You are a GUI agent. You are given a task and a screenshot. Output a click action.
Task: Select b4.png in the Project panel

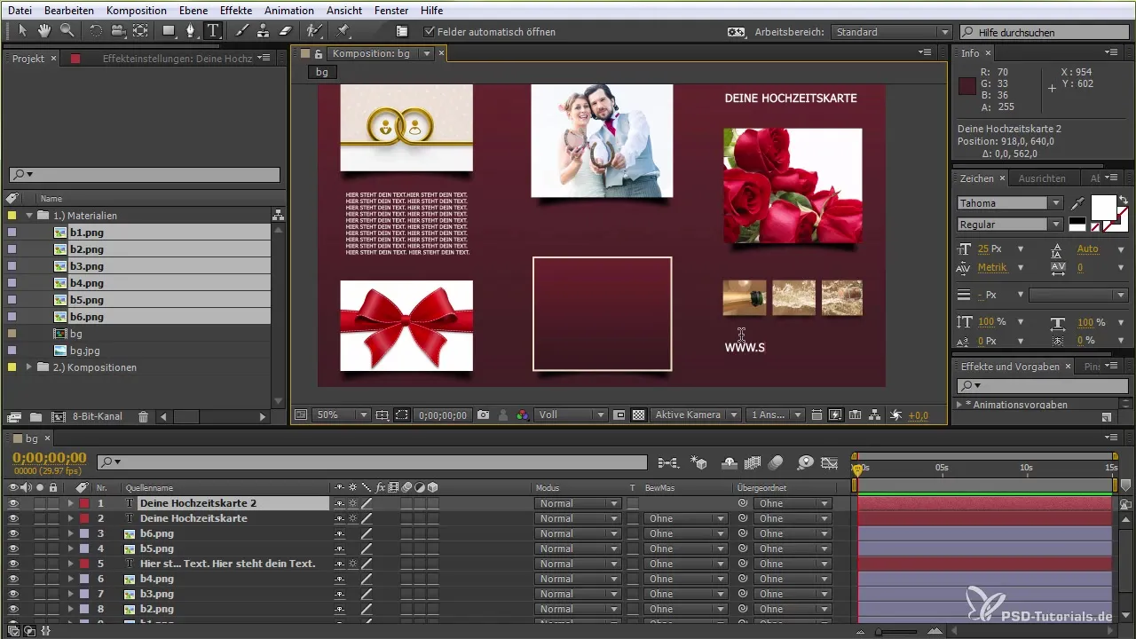click(x=87, y=283)
